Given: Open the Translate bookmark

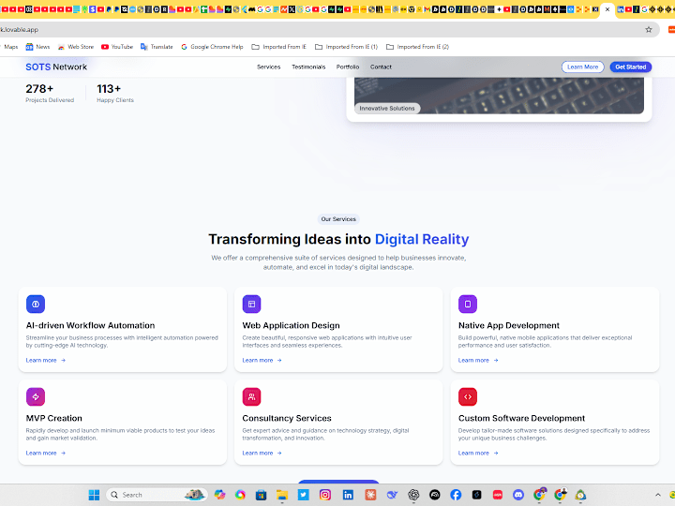Looking at the screenshot, I should pos(157,47).
